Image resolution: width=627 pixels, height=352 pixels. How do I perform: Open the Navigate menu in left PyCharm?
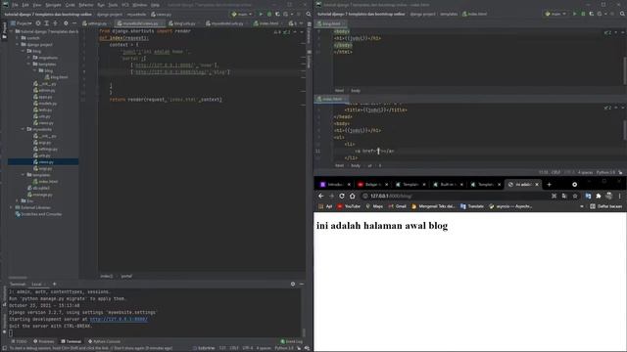[x=53, y=5]
